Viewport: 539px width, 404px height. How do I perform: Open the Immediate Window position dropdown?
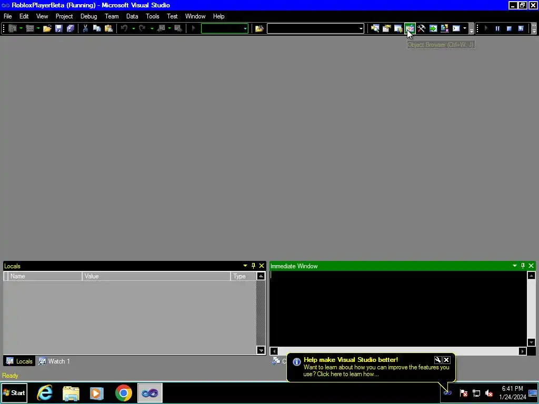click(x=515, y=266)
